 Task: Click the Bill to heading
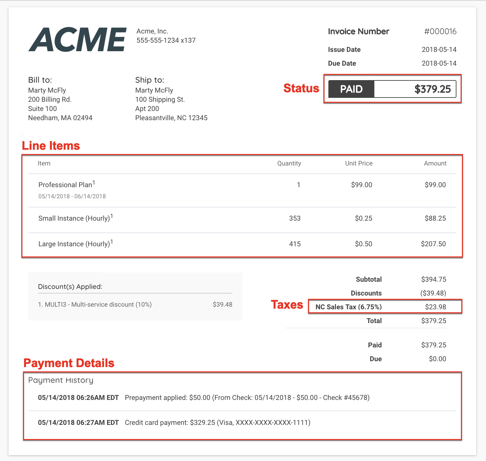(40, 80)
